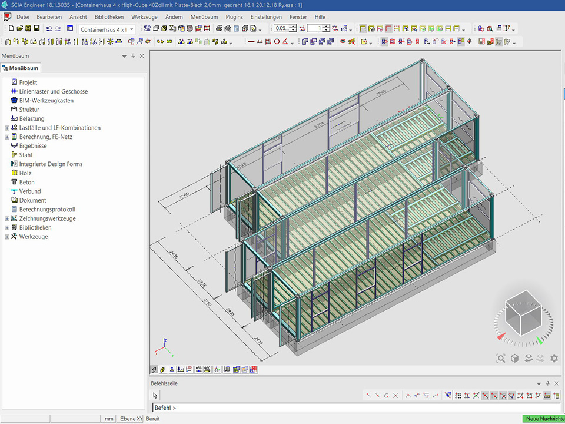Screen dimensions: 565x424
Task: Click the selection arrow in Befehlszeile
Action: [x=155, y=396]
